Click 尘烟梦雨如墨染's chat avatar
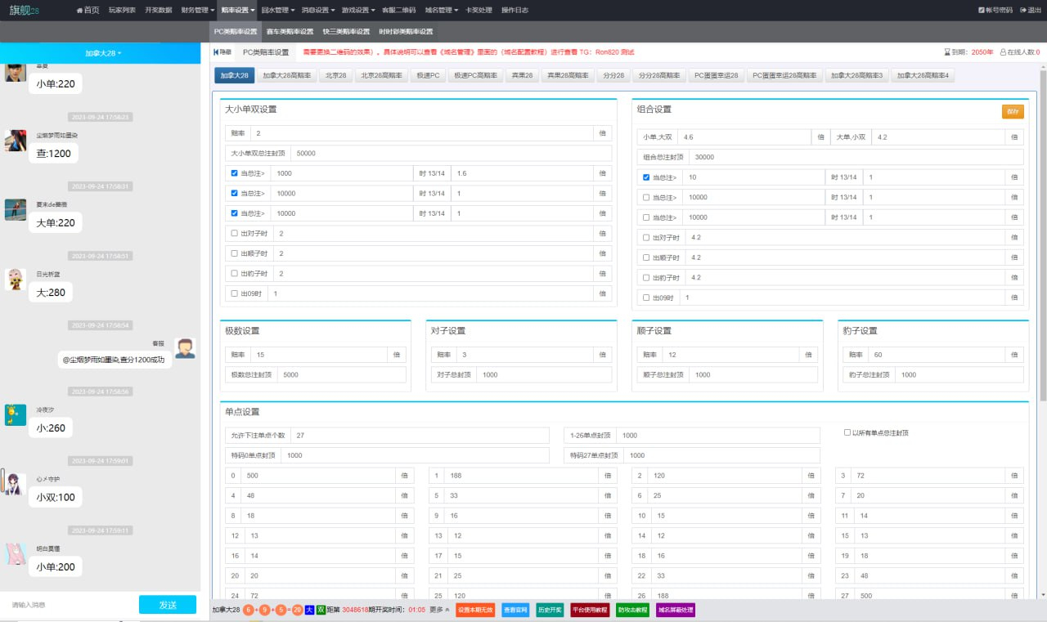This screenshot has height=622, width=1047. pos(15,141)
